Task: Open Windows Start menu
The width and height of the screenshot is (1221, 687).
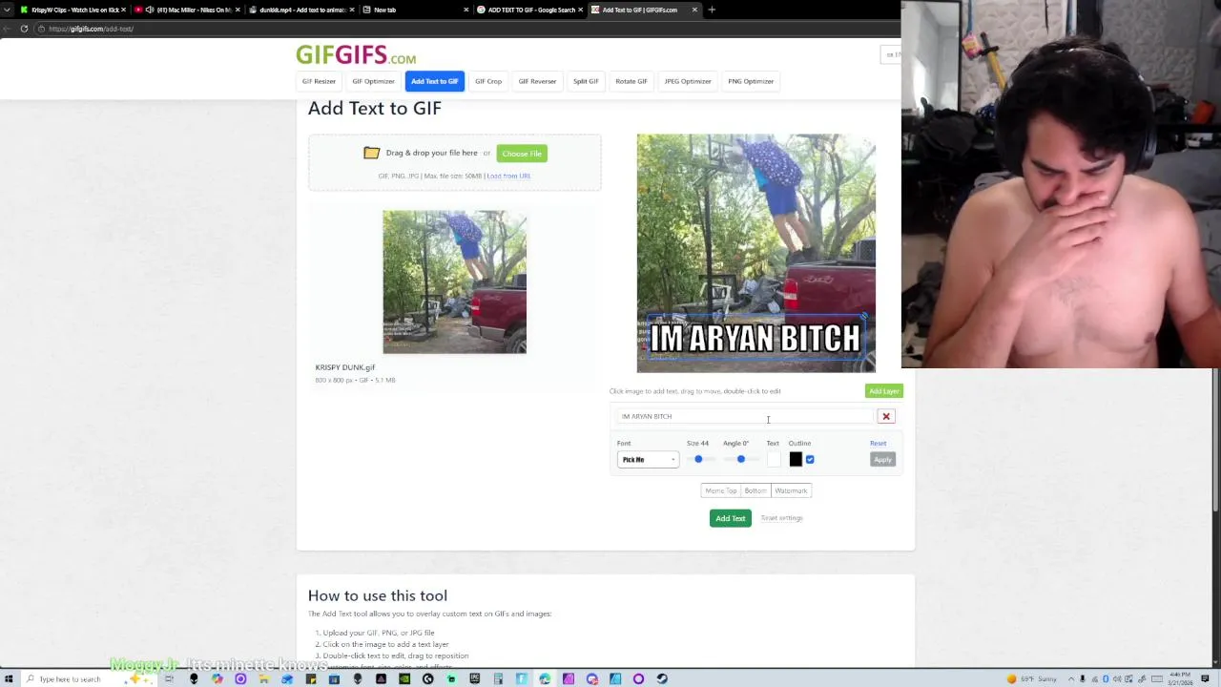Action: tap(9, 679)
